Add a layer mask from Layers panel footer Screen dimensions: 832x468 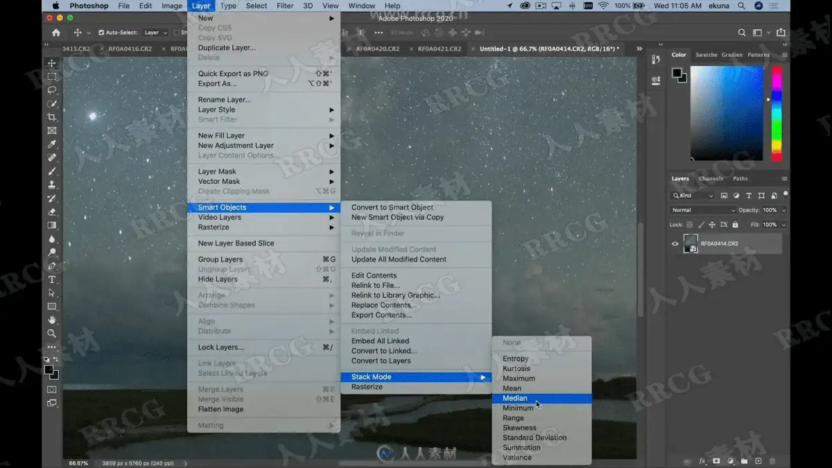(x=716, y=460)
